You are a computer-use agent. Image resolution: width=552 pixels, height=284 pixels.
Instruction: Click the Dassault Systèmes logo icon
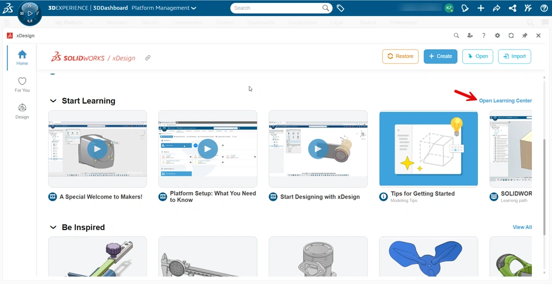point(7,8)
